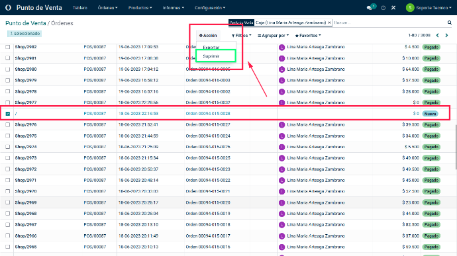Check the Shop/2980 order checkbox
Image resolution: width=457 pixels, height=256 pixels.
coord(8,69)
